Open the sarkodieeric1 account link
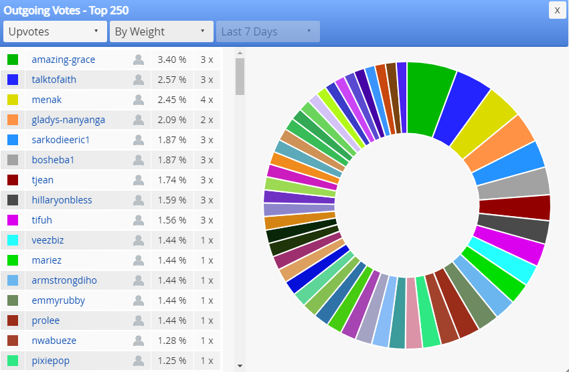Viewport: 569px width, 372px height. 61,140
